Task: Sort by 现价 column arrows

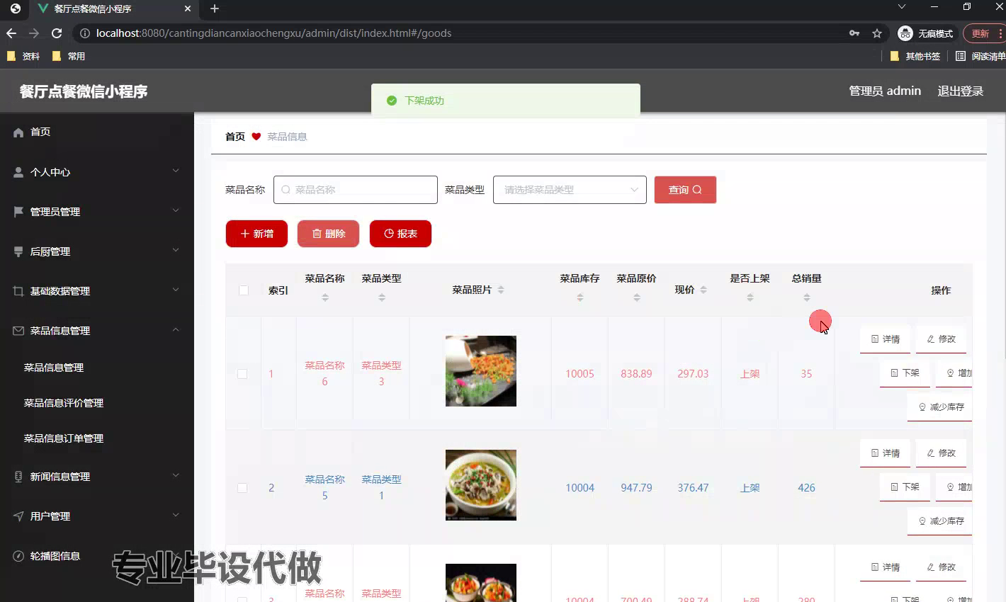Action: pyautogui.click(x=703, y=290)
